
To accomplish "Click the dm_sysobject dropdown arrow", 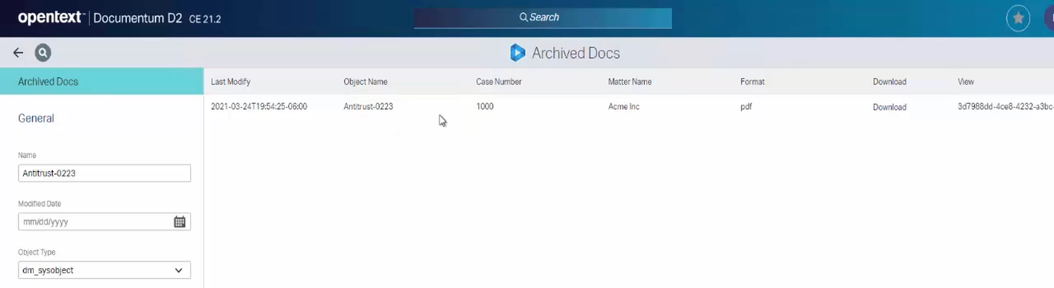I will pyautogui.click(x=178, y=270).
